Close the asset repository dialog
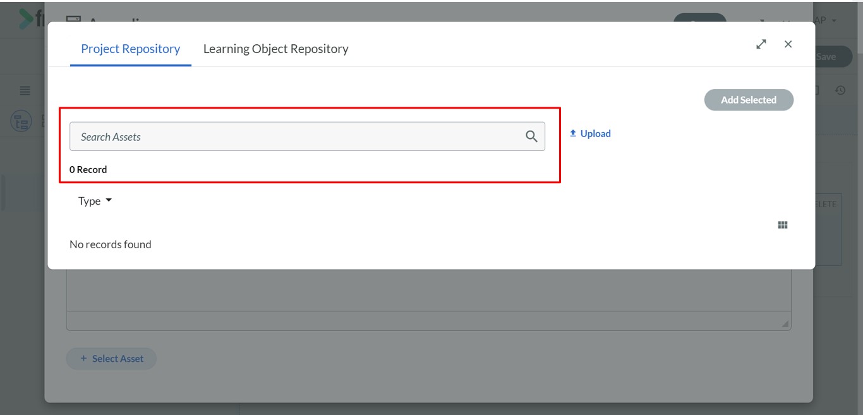Image resolution: width=863 pixels, height=415 pixels. [x=788, y=44]
